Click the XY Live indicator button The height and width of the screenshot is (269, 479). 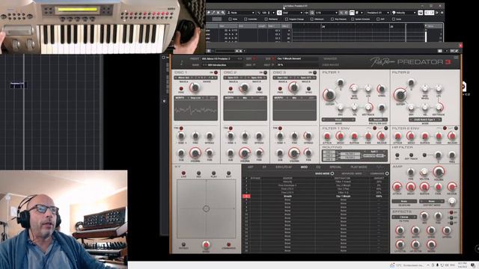pos(183,173)
